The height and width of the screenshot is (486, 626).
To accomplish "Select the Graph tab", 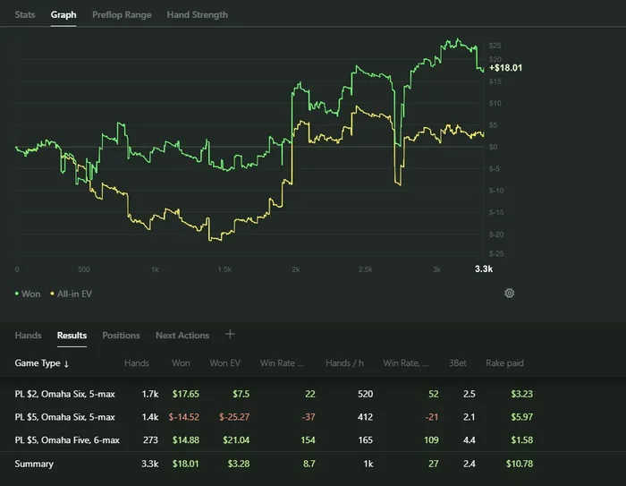I will [63, 15].
